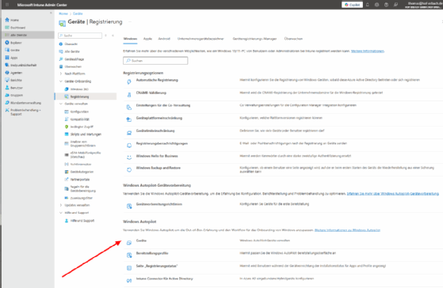Focus the Suche field in the Geräte menu

80,36
